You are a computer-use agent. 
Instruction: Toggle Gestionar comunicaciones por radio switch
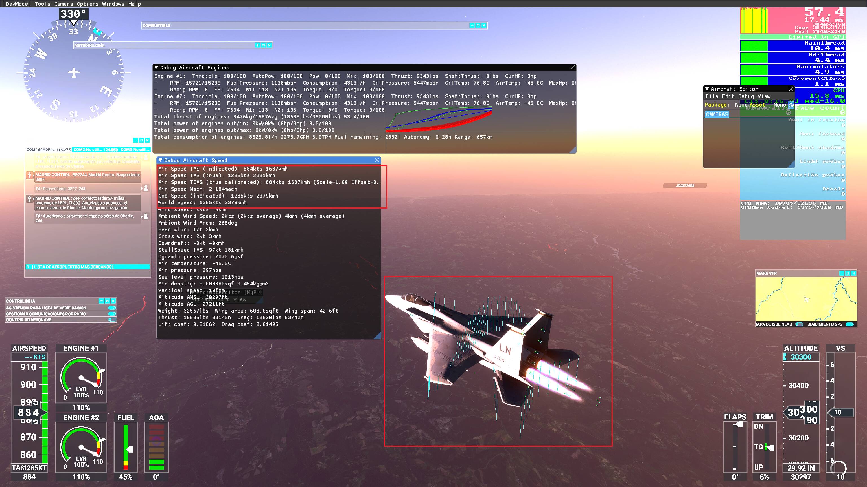[x=112, y=314]
